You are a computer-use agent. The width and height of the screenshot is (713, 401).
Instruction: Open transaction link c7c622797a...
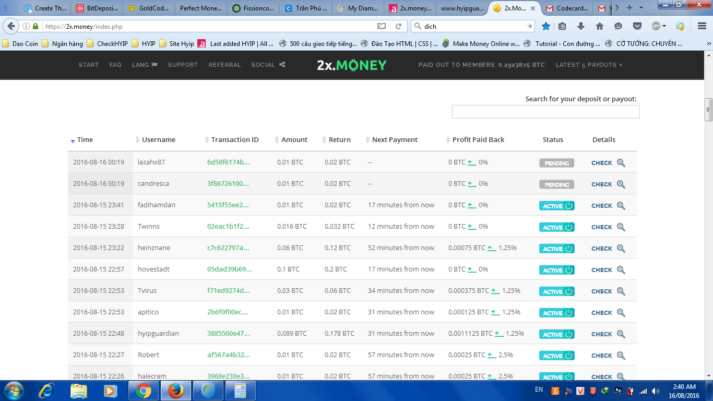point(228,248)
